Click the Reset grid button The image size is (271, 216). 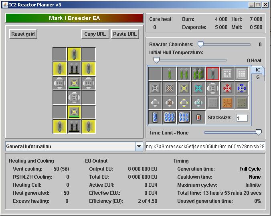tap(23, 34)
